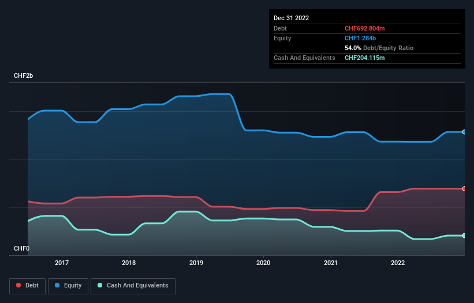Toggle Cash And Equivalents legend button
This screenshot has height=303, width=474.
133,286
